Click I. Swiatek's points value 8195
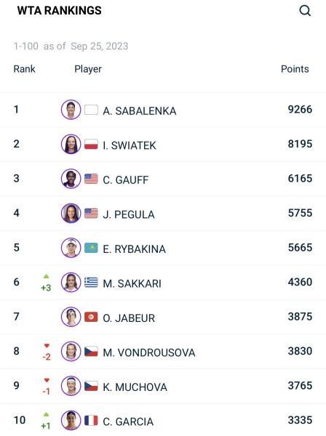This screenshot has height=436, width=326. [300, 144]
